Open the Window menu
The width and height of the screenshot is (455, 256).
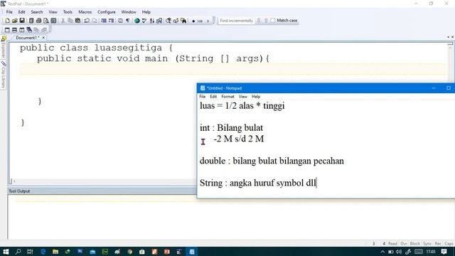pos(129,12)
